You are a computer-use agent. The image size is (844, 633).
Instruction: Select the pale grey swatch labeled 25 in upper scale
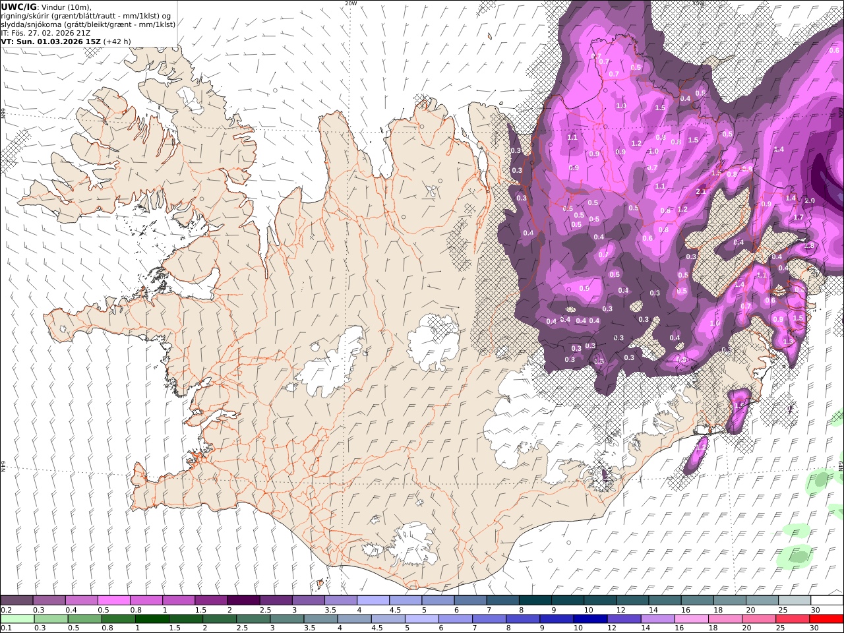click(795, 601)
